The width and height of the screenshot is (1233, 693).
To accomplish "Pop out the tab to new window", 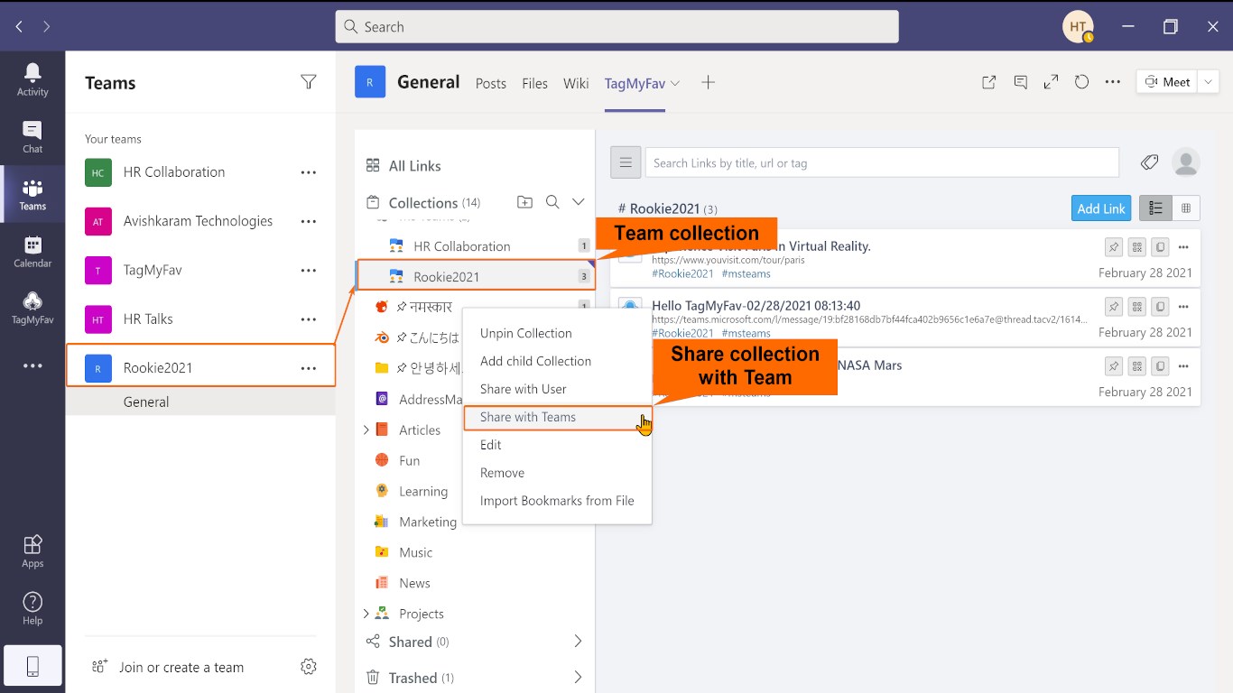I will click(989, 82).
